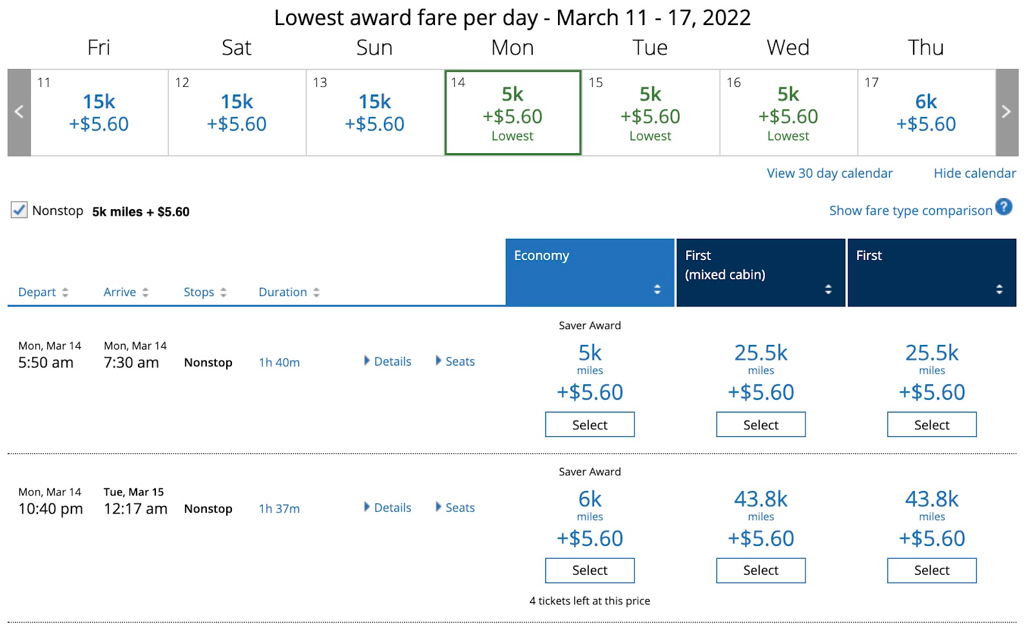Image resolution: width=1031 pixels, height=625 pixels.
Task: Open View 30 day calendar link
Action: [x=829, y=173]
